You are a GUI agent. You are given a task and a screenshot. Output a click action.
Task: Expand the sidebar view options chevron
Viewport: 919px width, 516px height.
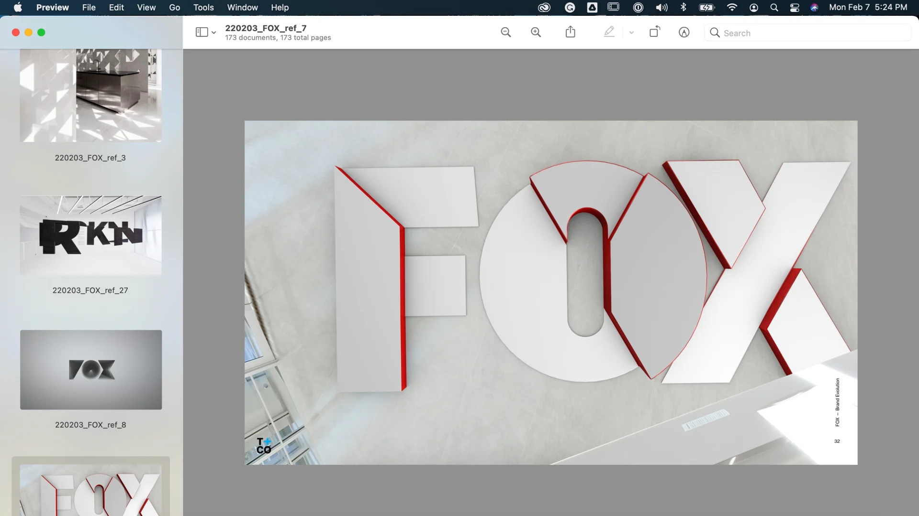coord(214,33)
